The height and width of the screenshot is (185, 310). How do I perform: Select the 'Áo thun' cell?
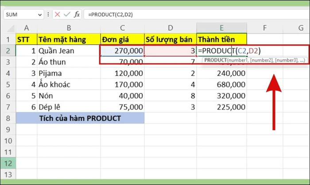click(69, 62)
